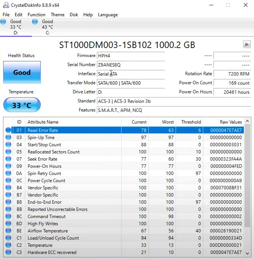Click the Interface field showing Serial ATA
254x260 pixels.
[x=131, y=74]
